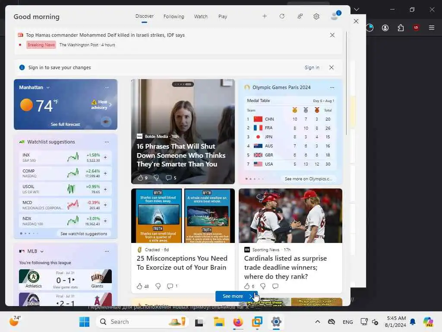Open the 5:45 AM clock and date
This screenshot has width=442, height=332.
point(396,322)
